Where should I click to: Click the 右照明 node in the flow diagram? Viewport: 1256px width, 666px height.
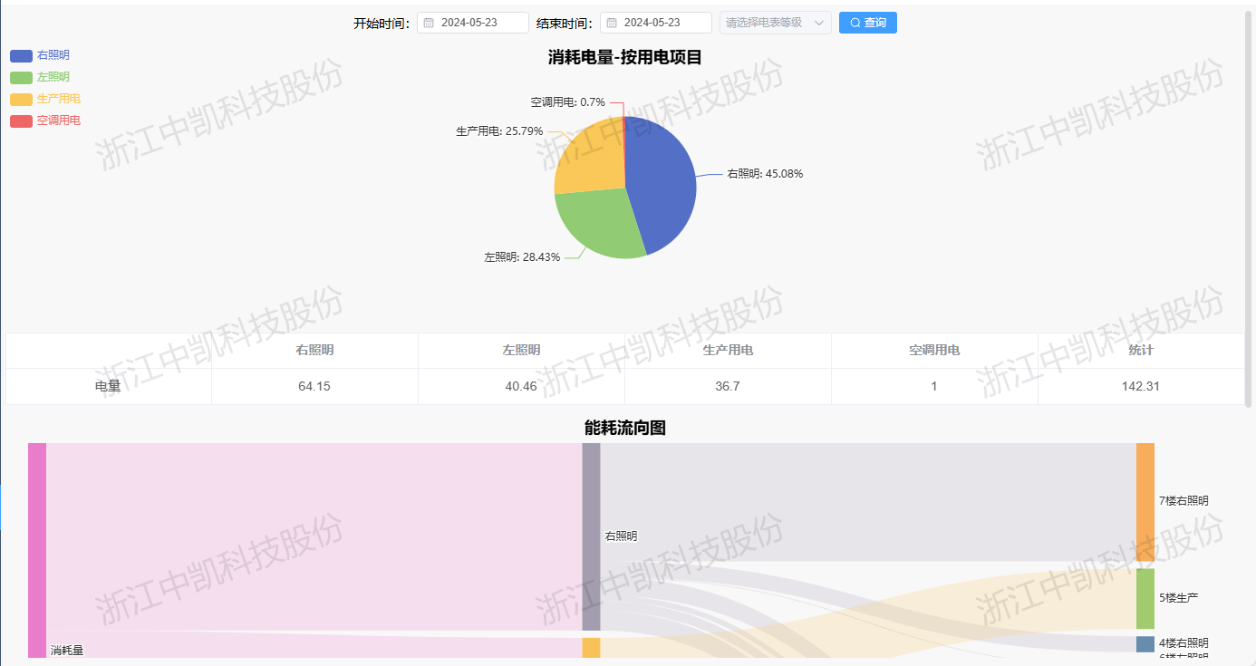click(x=592, y=535)
